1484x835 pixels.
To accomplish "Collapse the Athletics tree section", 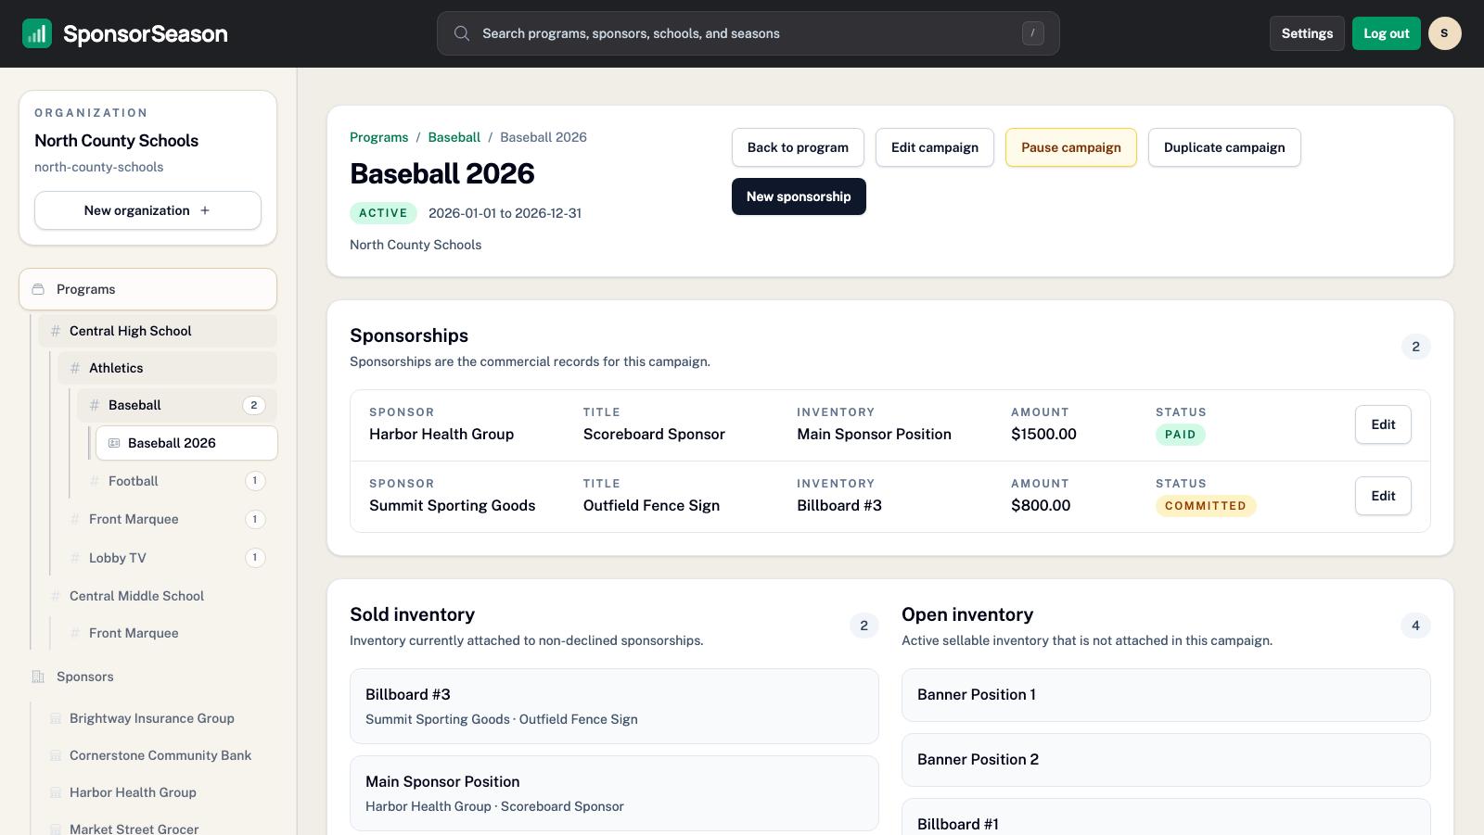I will click(116, 368).
